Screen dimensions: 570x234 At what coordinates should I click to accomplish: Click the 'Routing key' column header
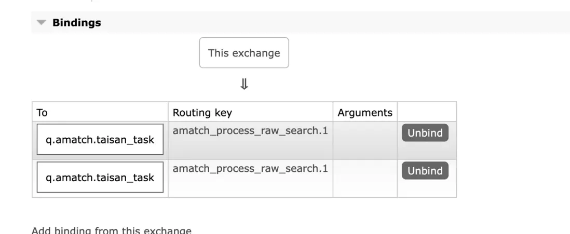point(202,112)
